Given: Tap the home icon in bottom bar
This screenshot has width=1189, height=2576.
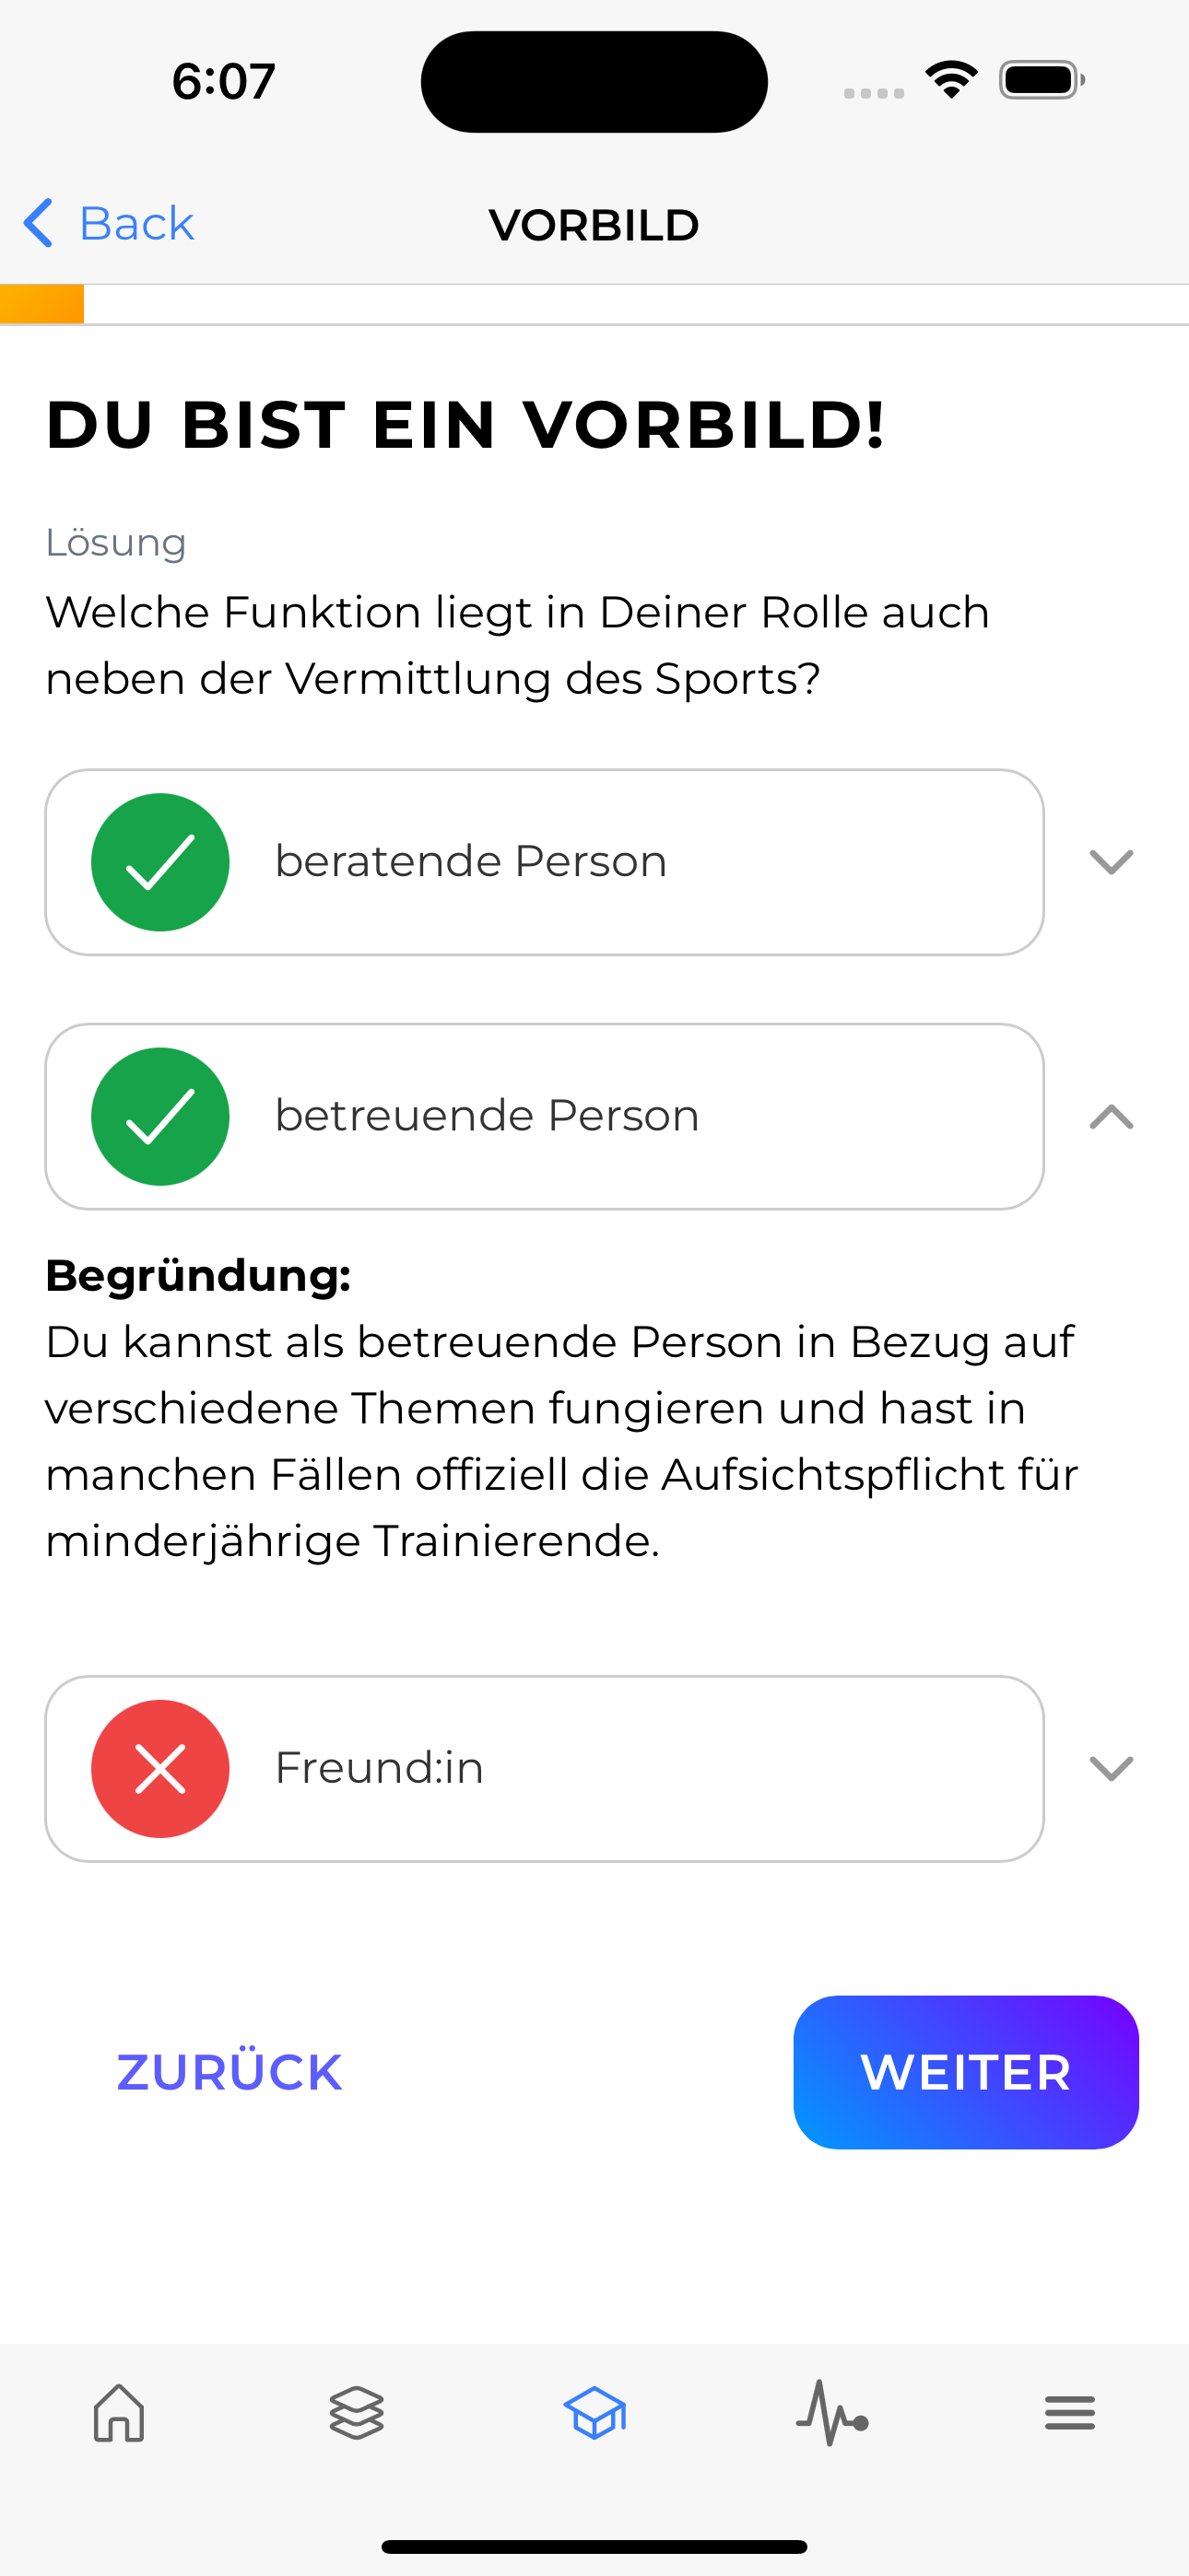Looking at the screenshot, I should pos(119,2413).
